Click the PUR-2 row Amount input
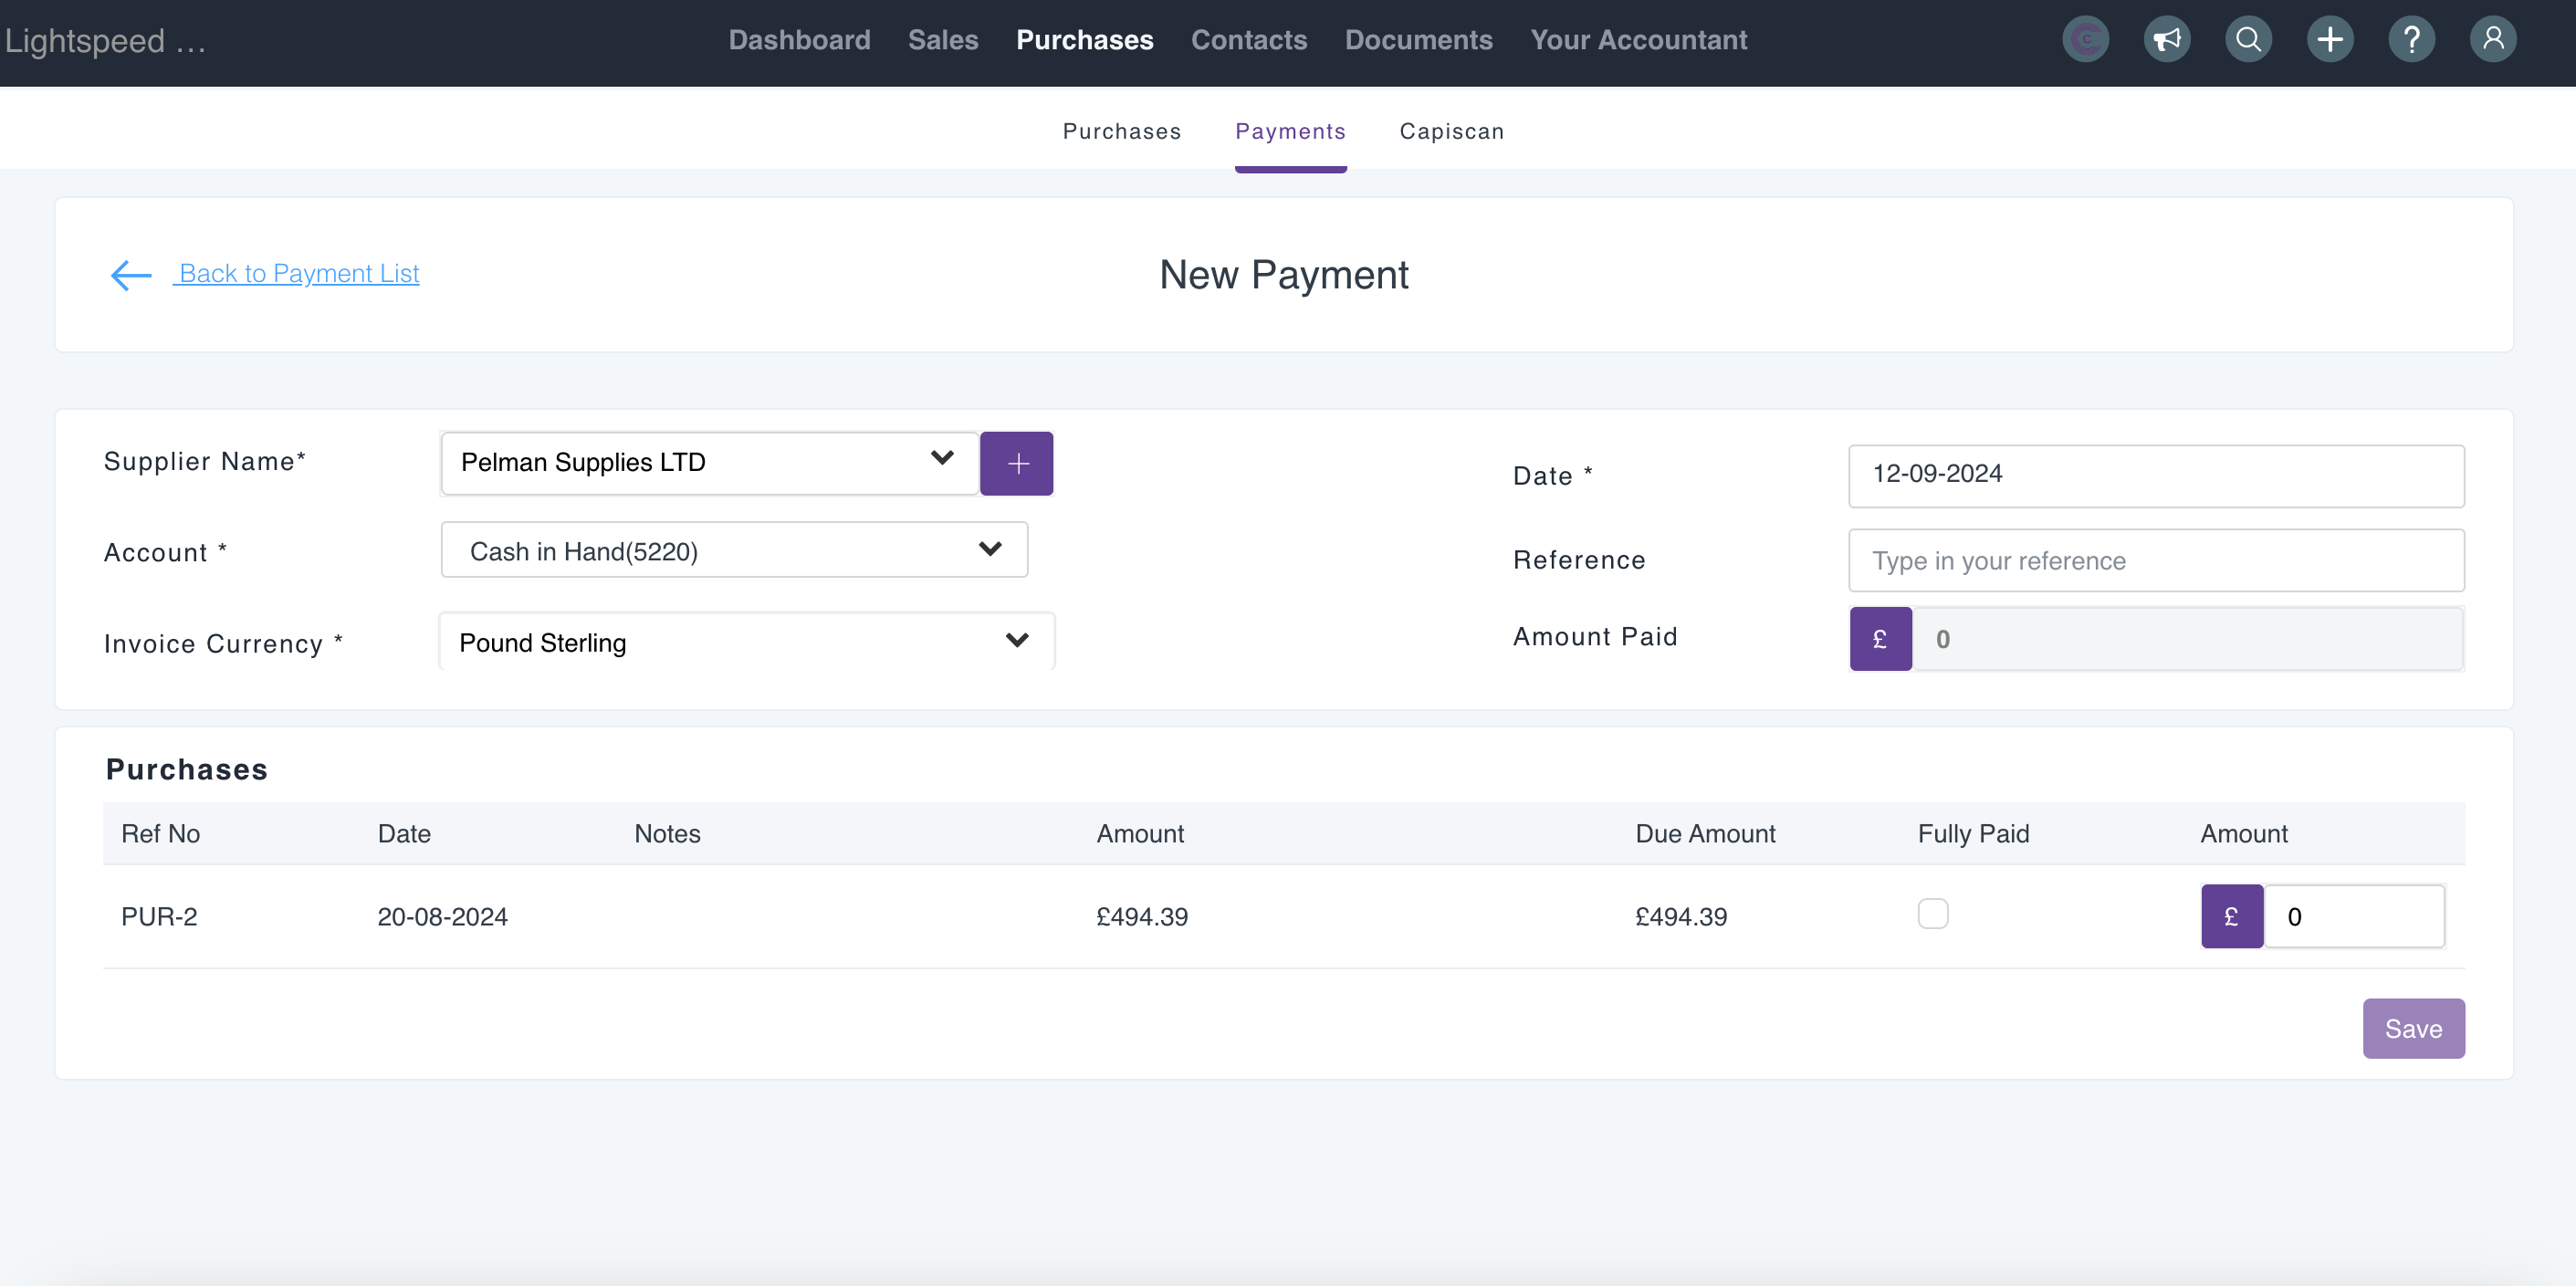This screenshot has width=2576, height=1286. (x=2352, y=916)
